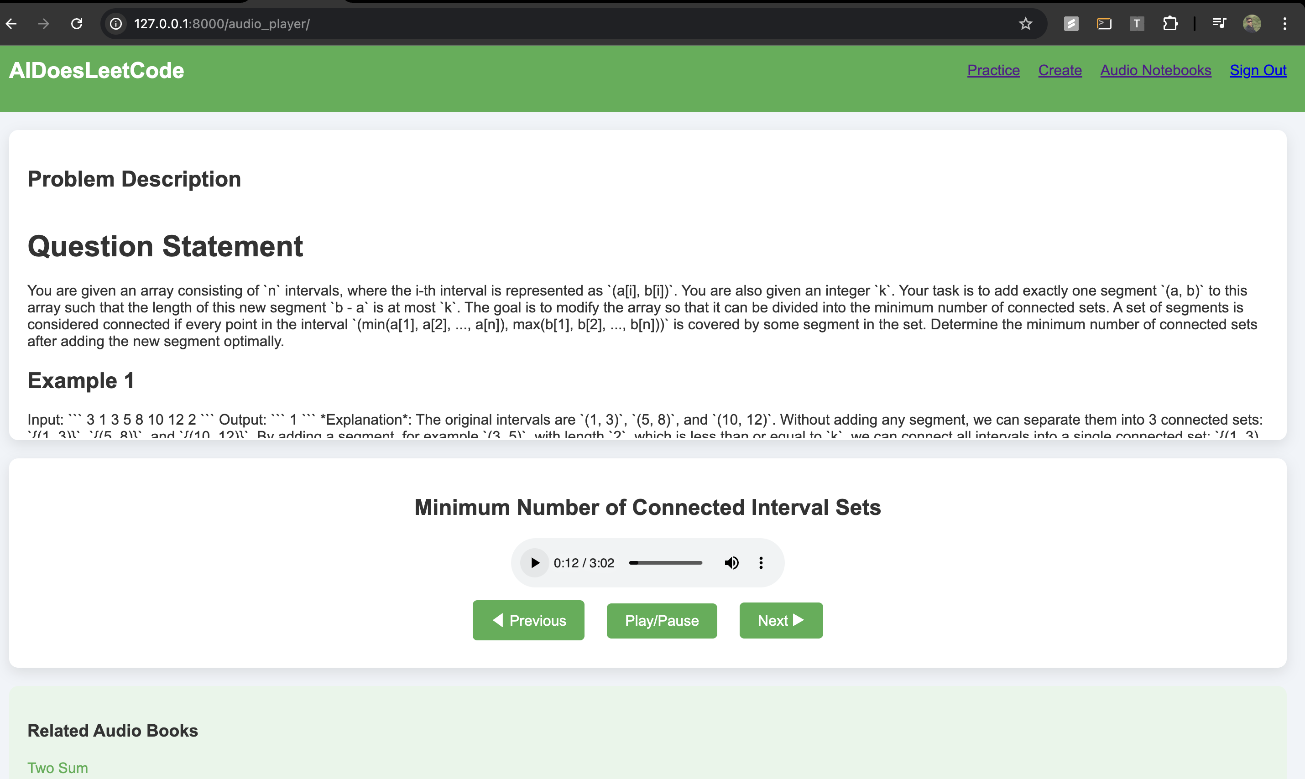
Task: Open the Two Sum related audio book
Action: point(58,768)
